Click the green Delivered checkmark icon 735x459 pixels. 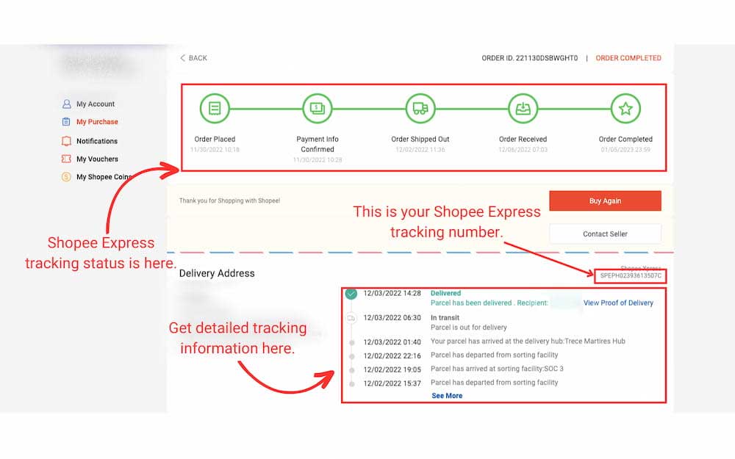coord(351,294)
